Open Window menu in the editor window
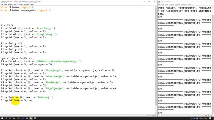214x120 pixels. (26, 4)
